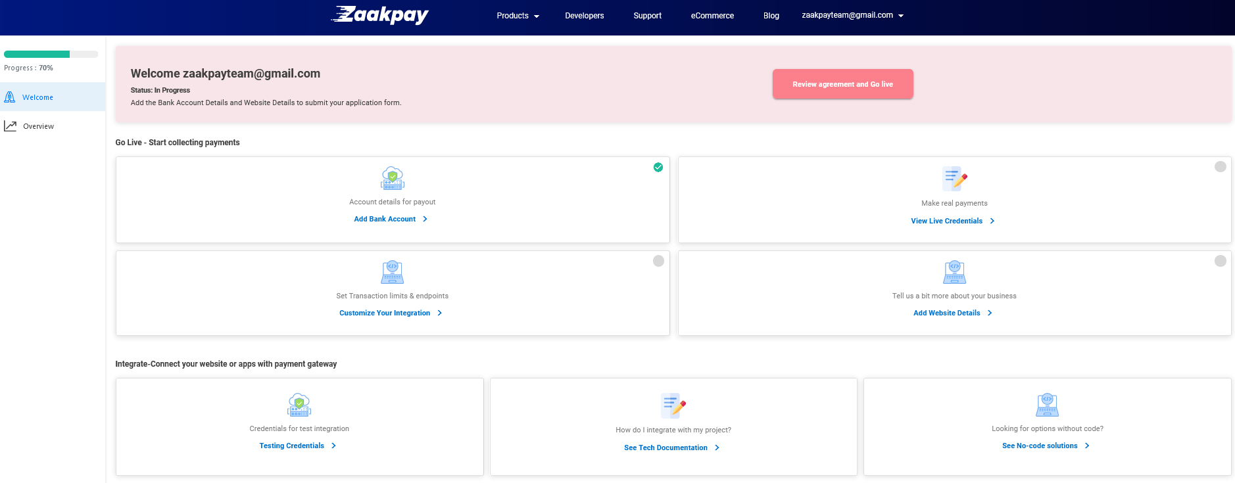Viewport: 1235px width, 483px height.
Task: Click the cloud shield icon above Credentials for test integration
Action: pyautogui.click(x=299, y=405)
